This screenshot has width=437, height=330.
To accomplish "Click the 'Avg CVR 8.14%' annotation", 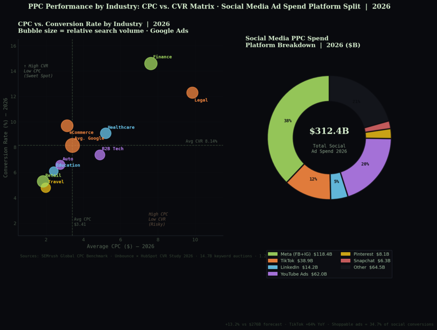I will [x=201, y=141].
